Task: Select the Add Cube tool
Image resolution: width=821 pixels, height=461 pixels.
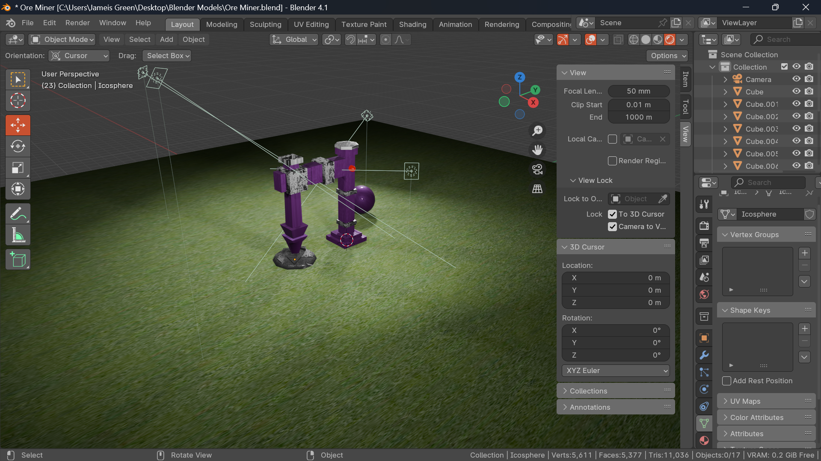Action: click(x=18, y=259)
